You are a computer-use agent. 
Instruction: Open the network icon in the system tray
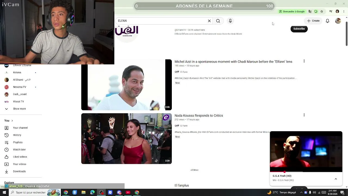coord(319,192)
